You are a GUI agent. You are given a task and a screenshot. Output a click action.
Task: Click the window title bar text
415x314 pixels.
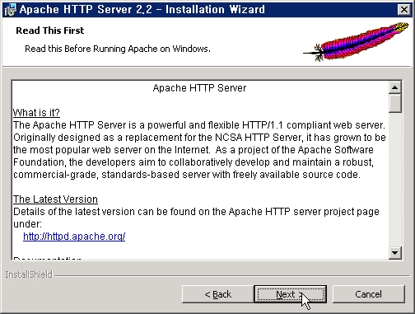pos(142,10)
